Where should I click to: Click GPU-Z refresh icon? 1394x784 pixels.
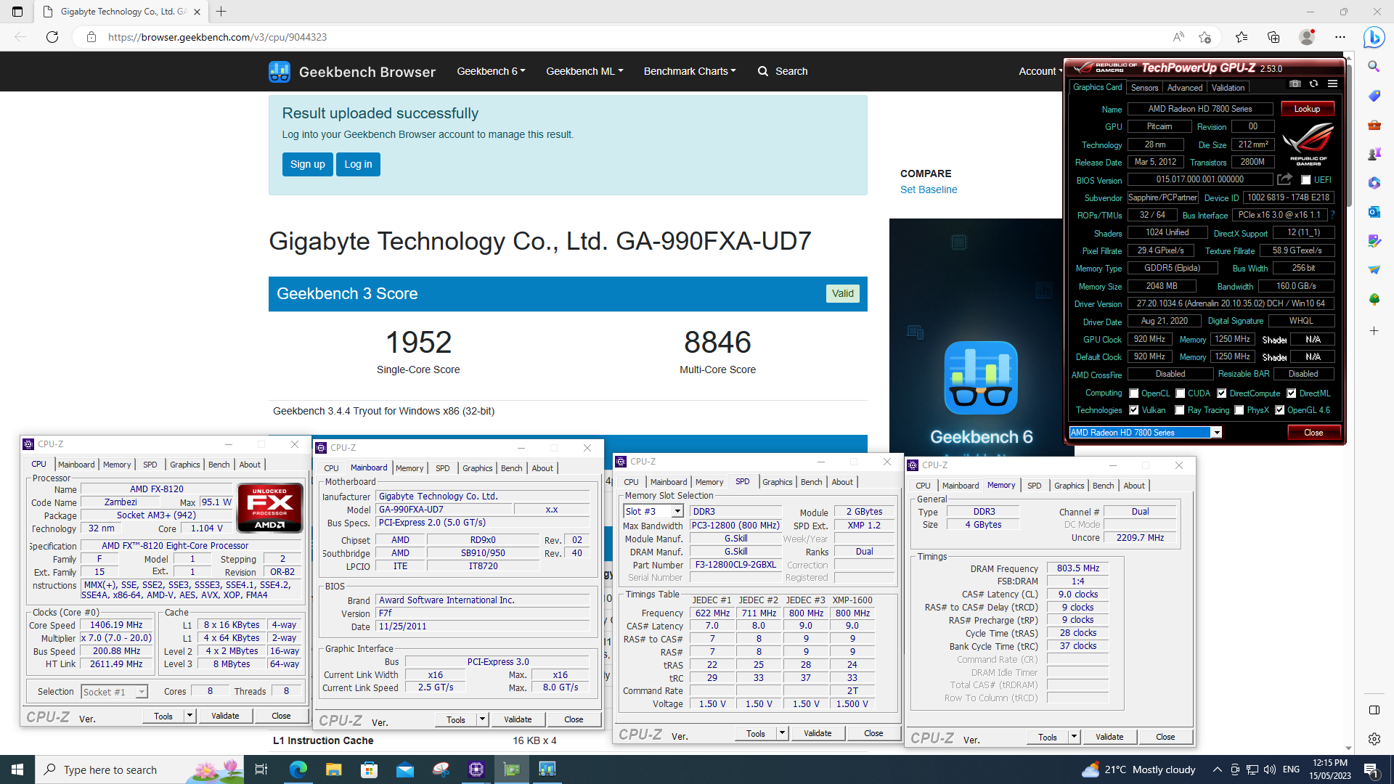(1313, 84)
